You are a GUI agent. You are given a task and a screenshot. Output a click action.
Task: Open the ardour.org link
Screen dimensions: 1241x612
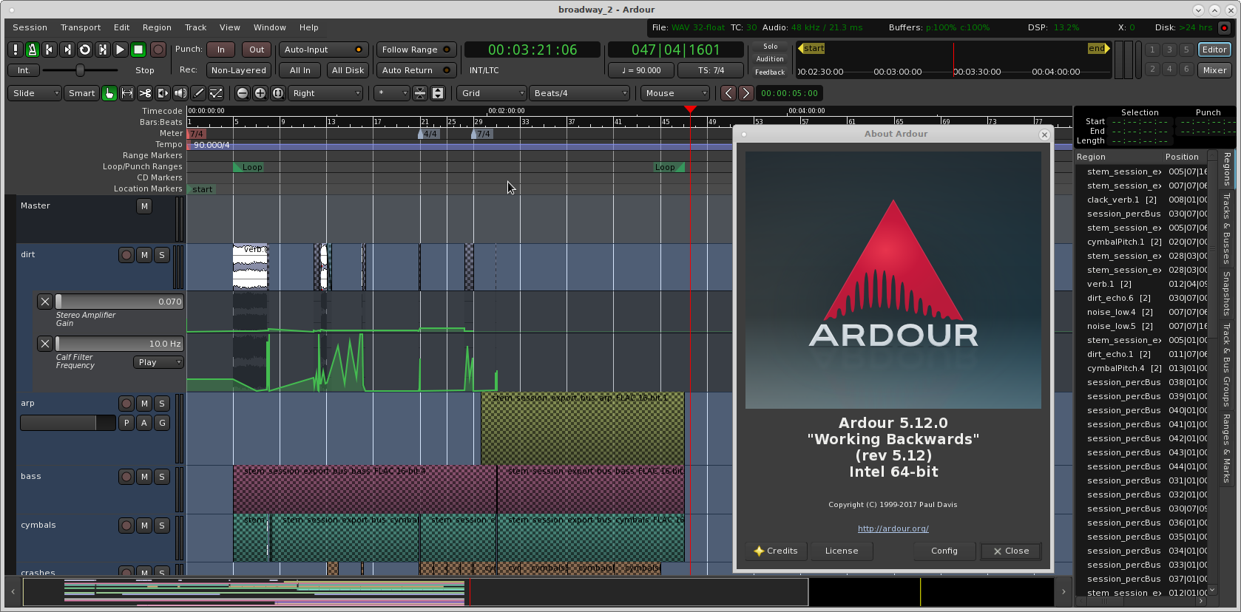tap(893, 528)
